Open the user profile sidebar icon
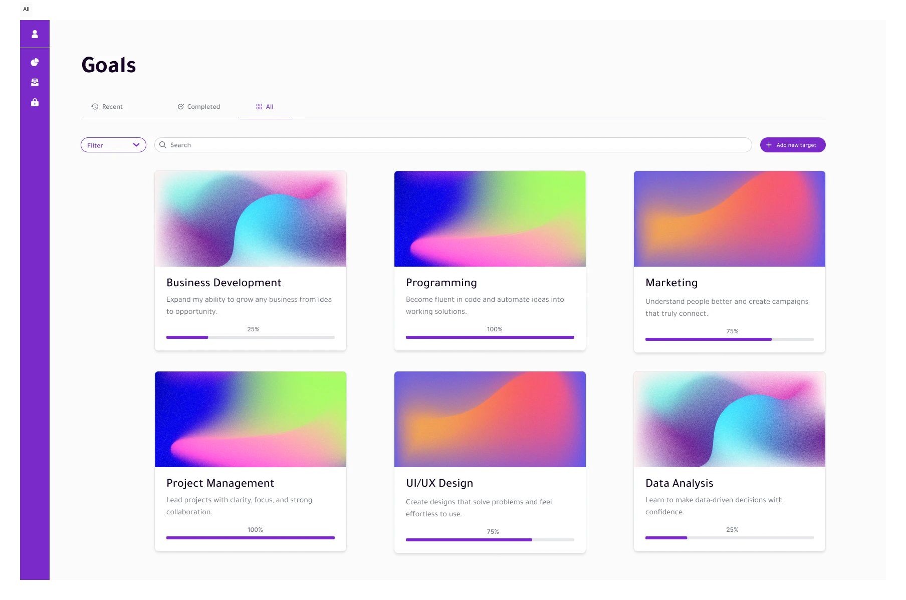This screenshot has width=906, height=600. click(35, 34)
